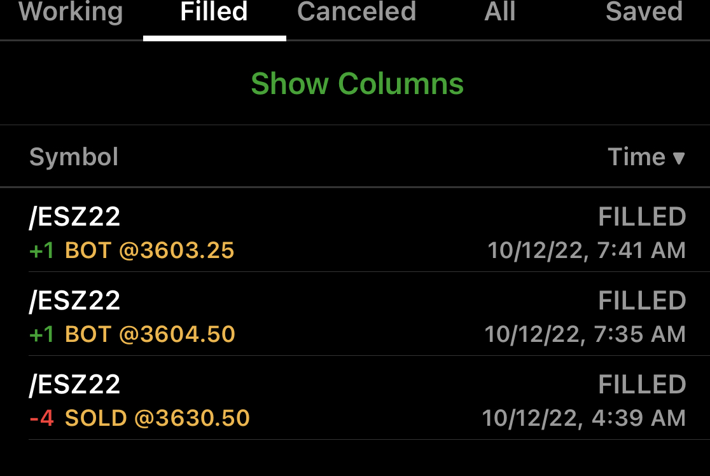
Task: Open the /ESZ22 order filled at 7:35 AM
Action: (x=75, y=301)
